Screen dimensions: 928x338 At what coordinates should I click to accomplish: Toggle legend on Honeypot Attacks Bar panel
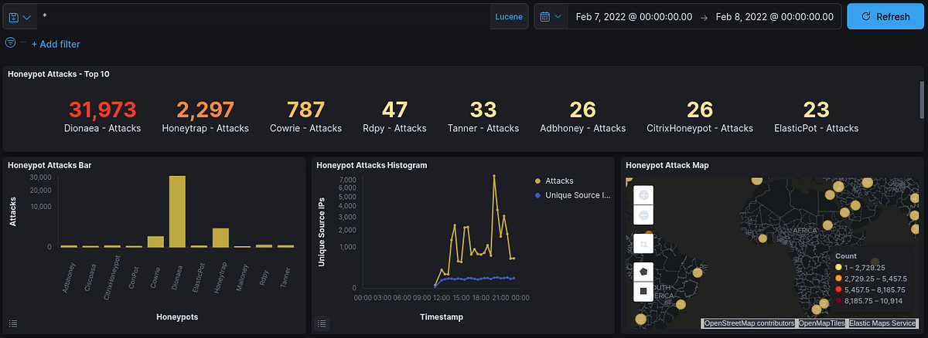(13, 323)
